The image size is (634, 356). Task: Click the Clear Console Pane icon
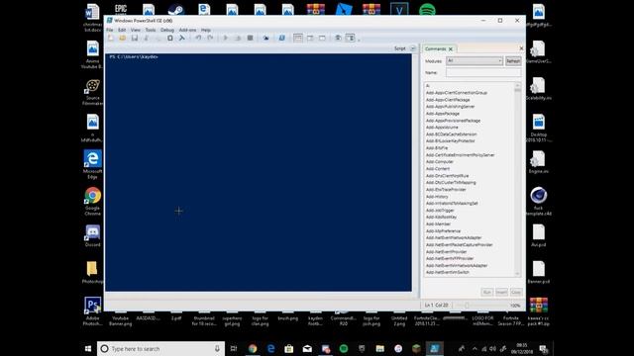click(x=182, y=38)
